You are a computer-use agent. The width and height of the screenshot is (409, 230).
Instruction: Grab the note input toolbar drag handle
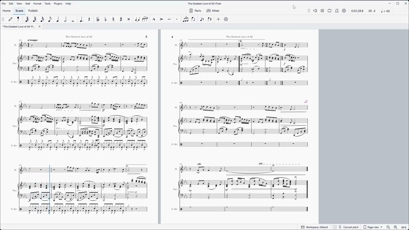coord(3,19)
